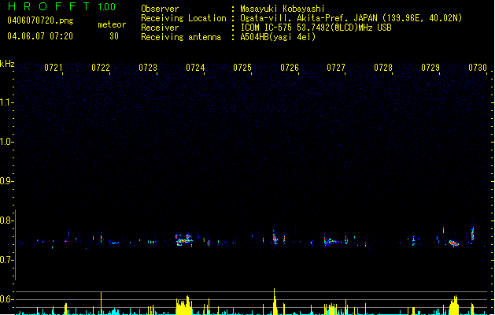Click receiver value ICOM IC-575 53.7492 MHz USB

316,28
